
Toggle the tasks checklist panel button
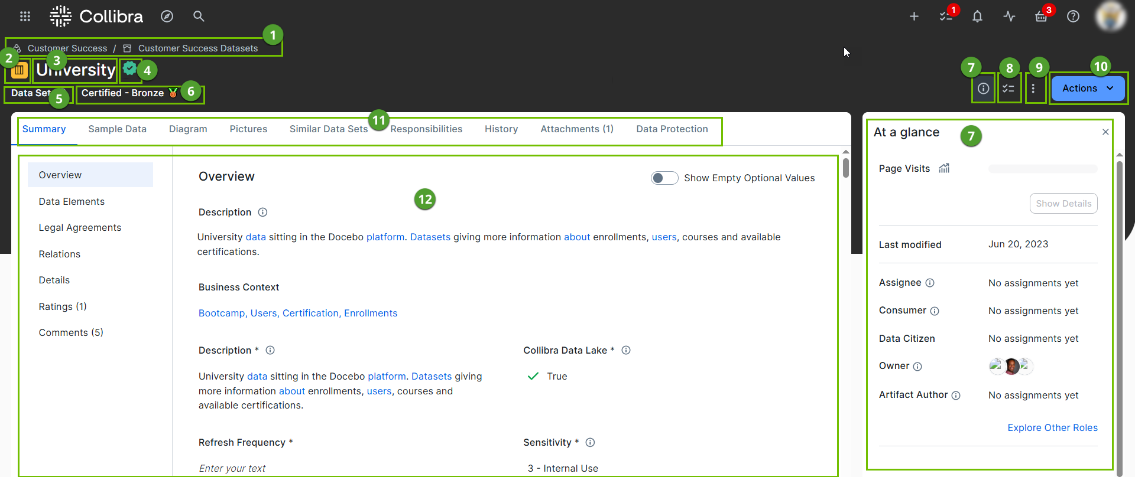pos(1008,89)
